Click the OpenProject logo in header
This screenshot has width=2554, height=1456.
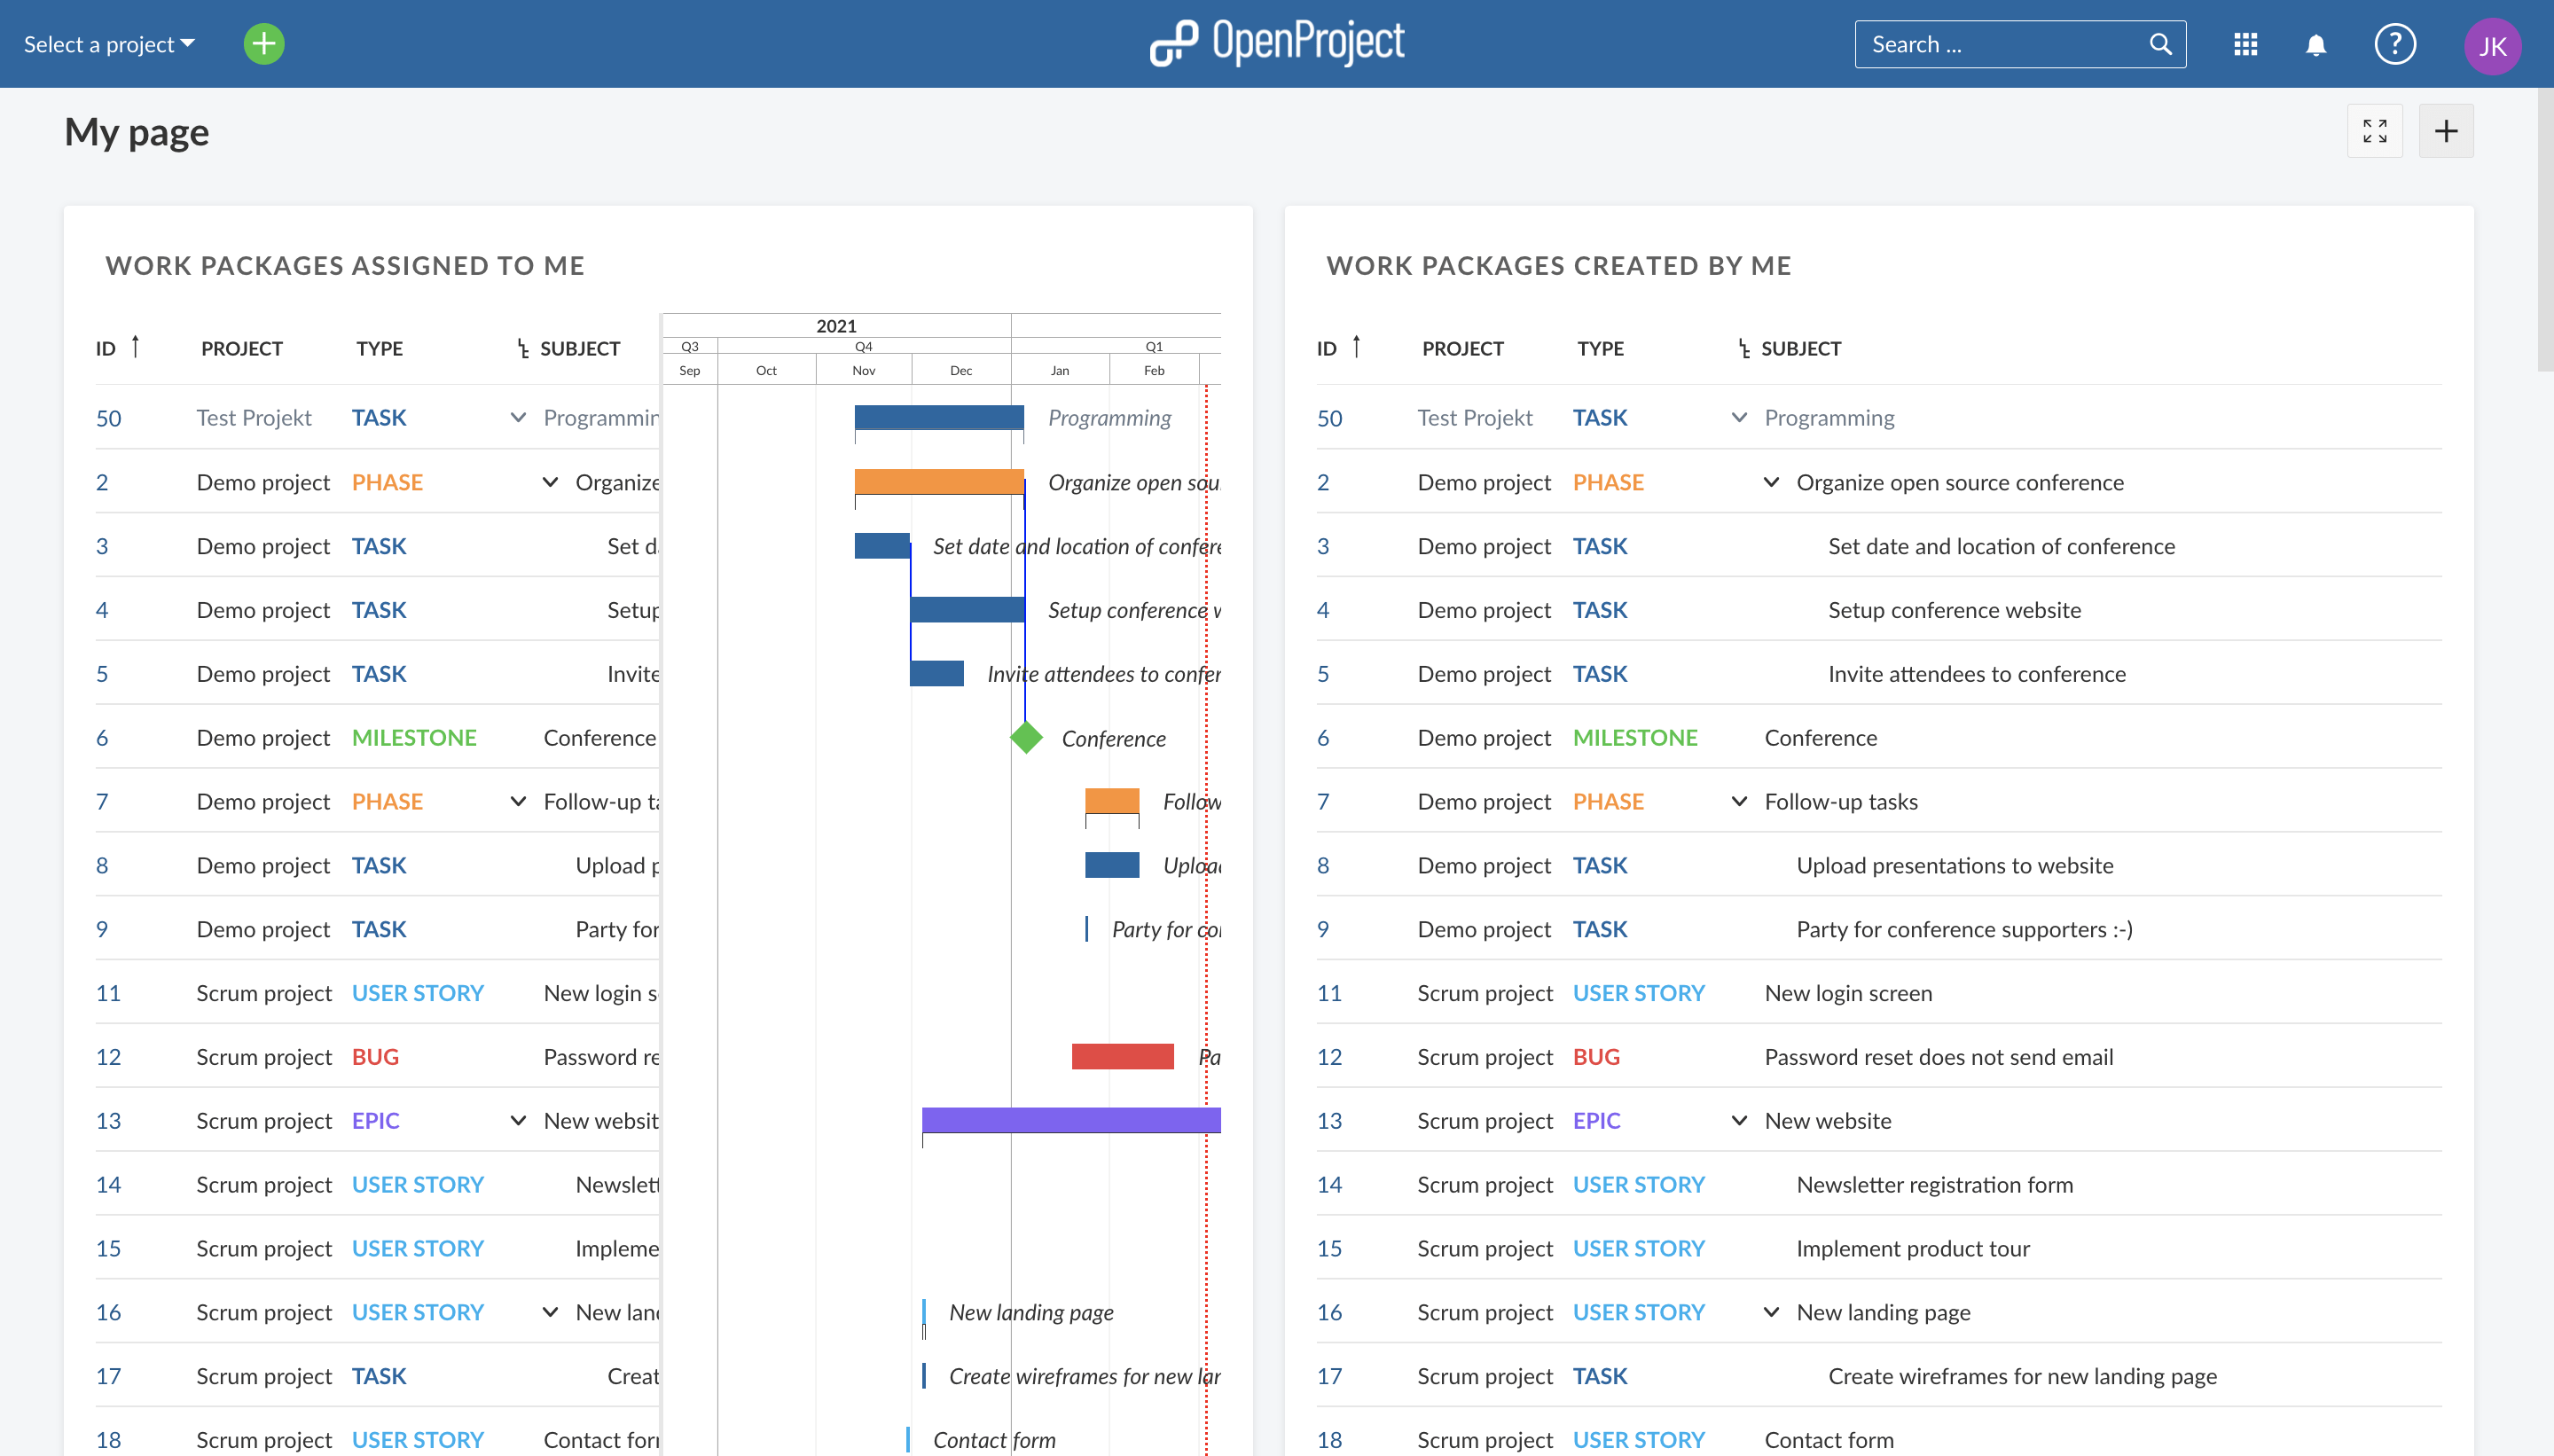click(x=1277, y=43)
